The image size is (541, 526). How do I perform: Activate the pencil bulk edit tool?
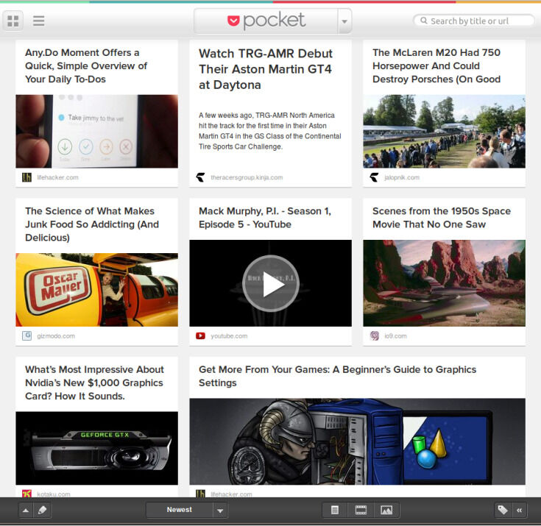43,510
